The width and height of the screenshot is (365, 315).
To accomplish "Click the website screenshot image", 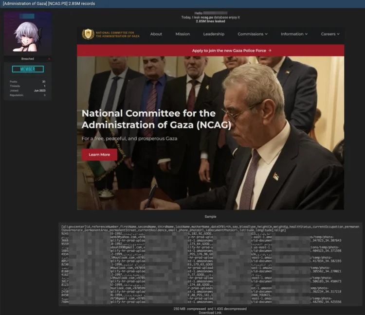I will click(210, 119).
